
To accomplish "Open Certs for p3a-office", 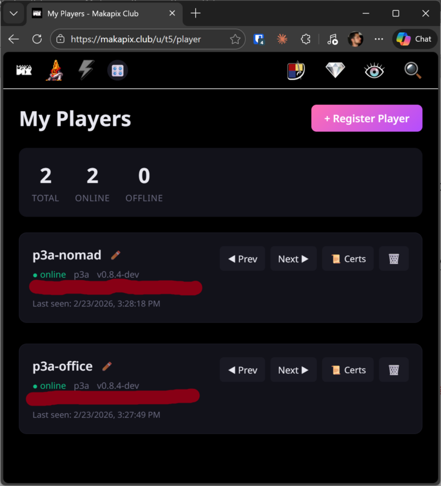I will (348, 370).
